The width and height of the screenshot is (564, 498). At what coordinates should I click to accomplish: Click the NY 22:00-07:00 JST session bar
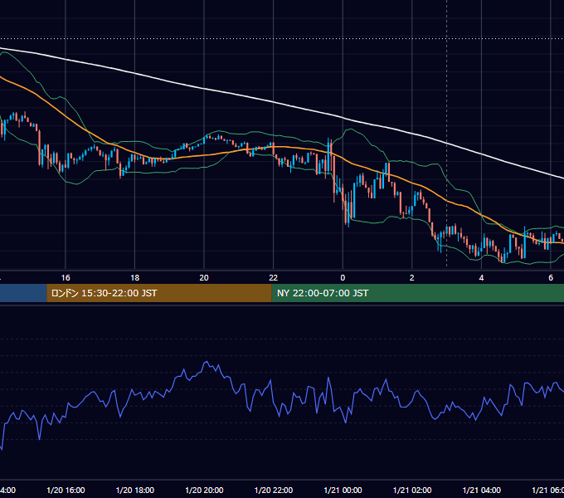pyautogui.click(x=417, y=293)
